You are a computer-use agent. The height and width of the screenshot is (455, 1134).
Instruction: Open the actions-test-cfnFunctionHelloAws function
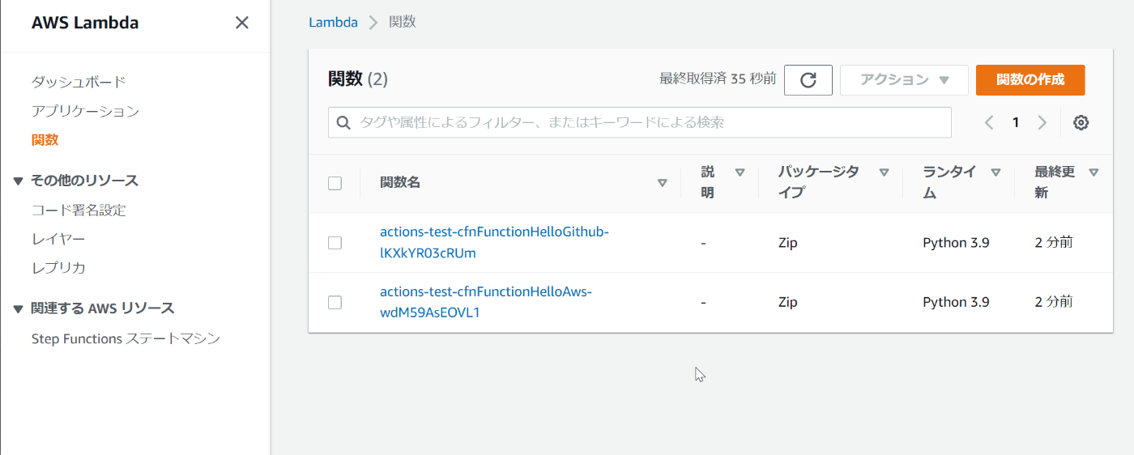[486, 302]
